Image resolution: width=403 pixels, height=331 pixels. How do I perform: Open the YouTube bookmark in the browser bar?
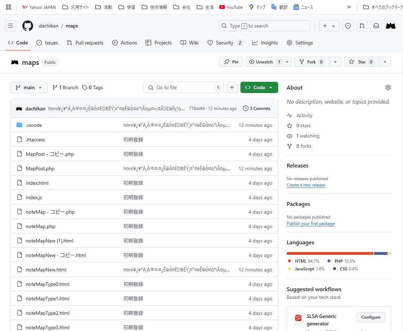point(231,7)
